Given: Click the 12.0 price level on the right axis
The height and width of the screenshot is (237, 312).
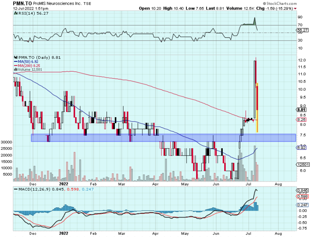Looking at the screenshot, I should 302,60.
